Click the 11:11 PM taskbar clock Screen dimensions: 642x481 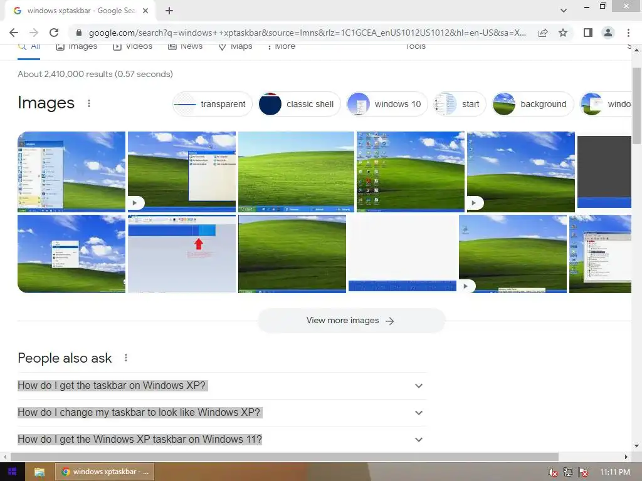(615, 472)
